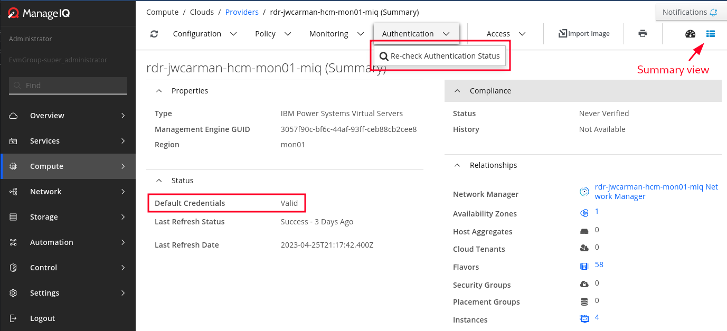Open Storage from the navigation sidebar
The height and width of the screenshot is (331, 727).
tap(43, 216)
